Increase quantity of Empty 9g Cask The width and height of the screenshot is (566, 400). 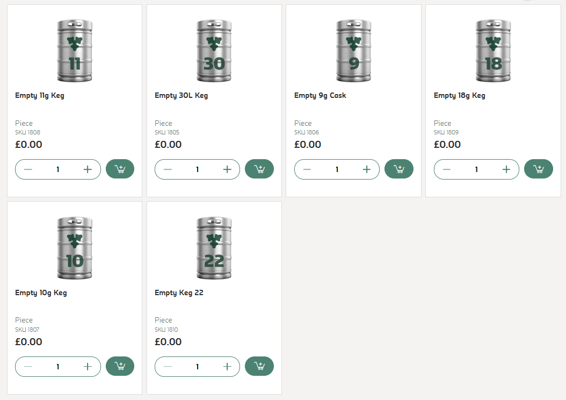367,169
